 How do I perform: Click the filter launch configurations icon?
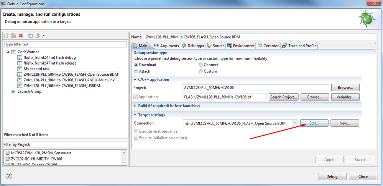tap(38, 36)
